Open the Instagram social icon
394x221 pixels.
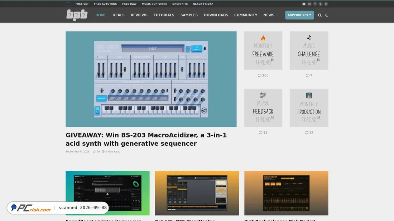click(x=309, y=4)
